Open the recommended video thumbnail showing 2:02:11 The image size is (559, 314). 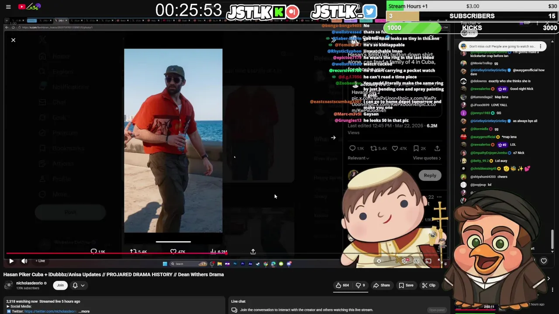coord(476,307)
